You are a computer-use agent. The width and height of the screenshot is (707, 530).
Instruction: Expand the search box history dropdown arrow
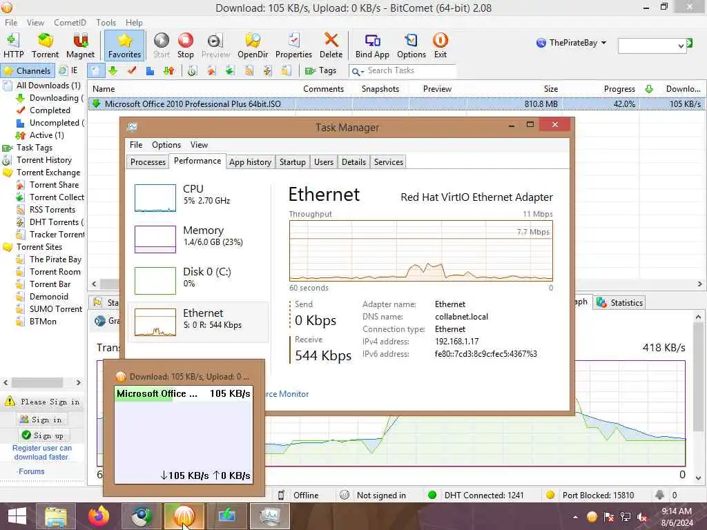click(681, 46)
